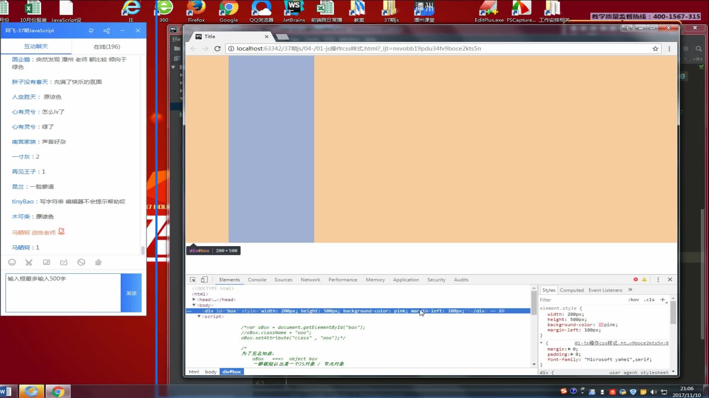Bookmark this page with the star icon
This screenshot has width=709, height=398.
coord(655,49)
